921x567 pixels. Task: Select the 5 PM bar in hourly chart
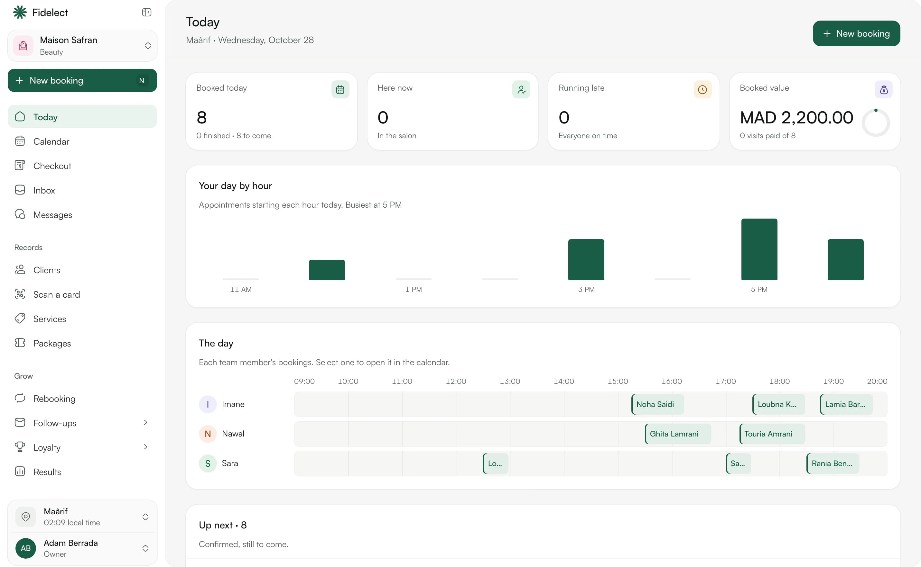coord(759,249)
